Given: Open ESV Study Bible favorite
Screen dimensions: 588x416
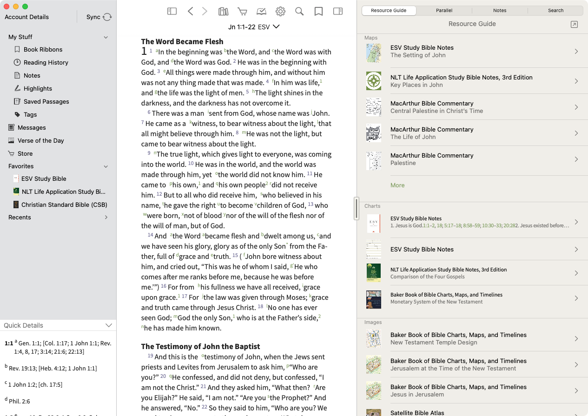Looking at the screenshot, I should [44, 178].
